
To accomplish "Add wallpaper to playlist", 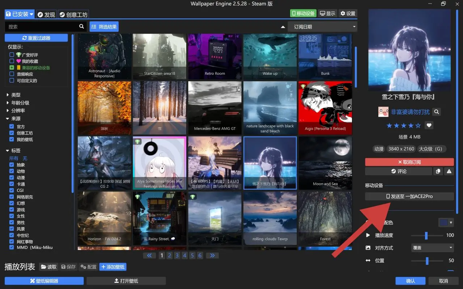I will [113, 267].
